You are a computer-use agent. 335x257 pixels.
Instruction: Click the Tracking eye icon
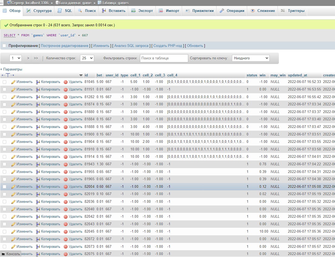[253, 11]
